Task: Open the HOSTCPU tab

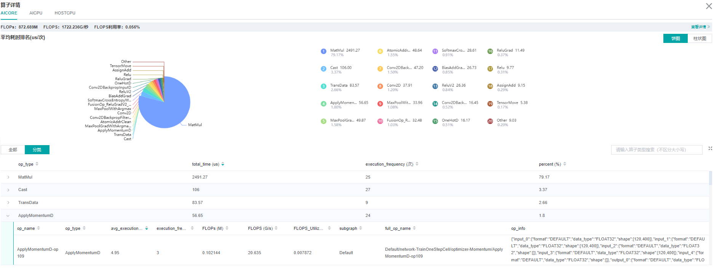Action: [x=65, y=13]
